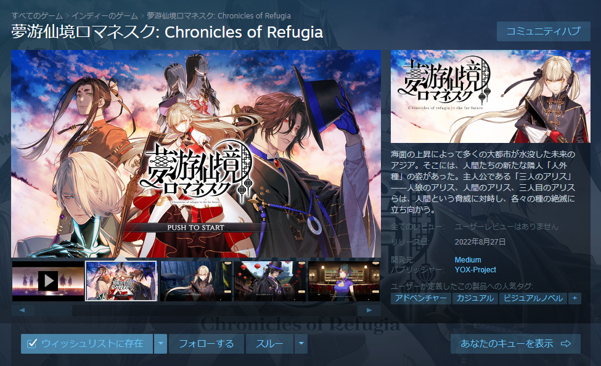The image size is (601, 366).
Task: Select the ビジュアルノベル tag
Action: pos(533,298)
